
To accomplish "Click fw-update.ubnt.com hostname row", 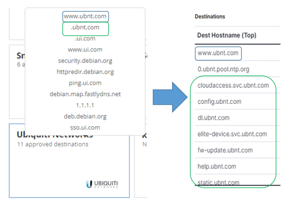I will click(237, 150).
